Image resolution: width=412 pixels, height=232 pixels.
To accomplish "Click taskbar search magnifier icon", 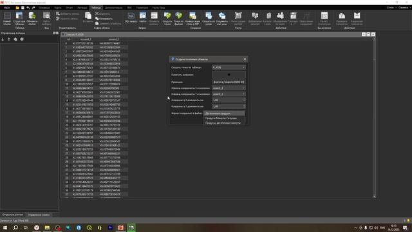I will (x=15, y=227).
